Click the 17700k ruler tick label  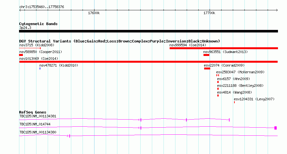pos(209,13)
